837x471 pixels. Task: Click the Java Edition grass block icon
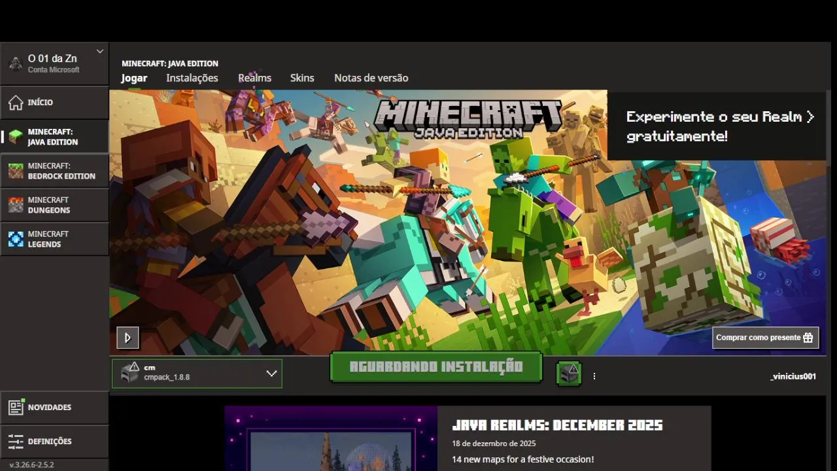point(16,137)
